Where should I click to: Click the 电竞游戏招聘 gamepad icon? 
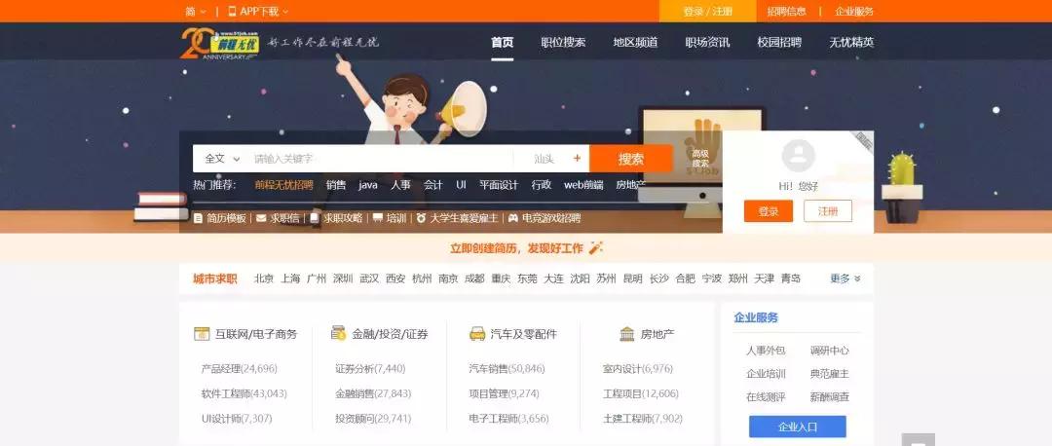[512, 218]
